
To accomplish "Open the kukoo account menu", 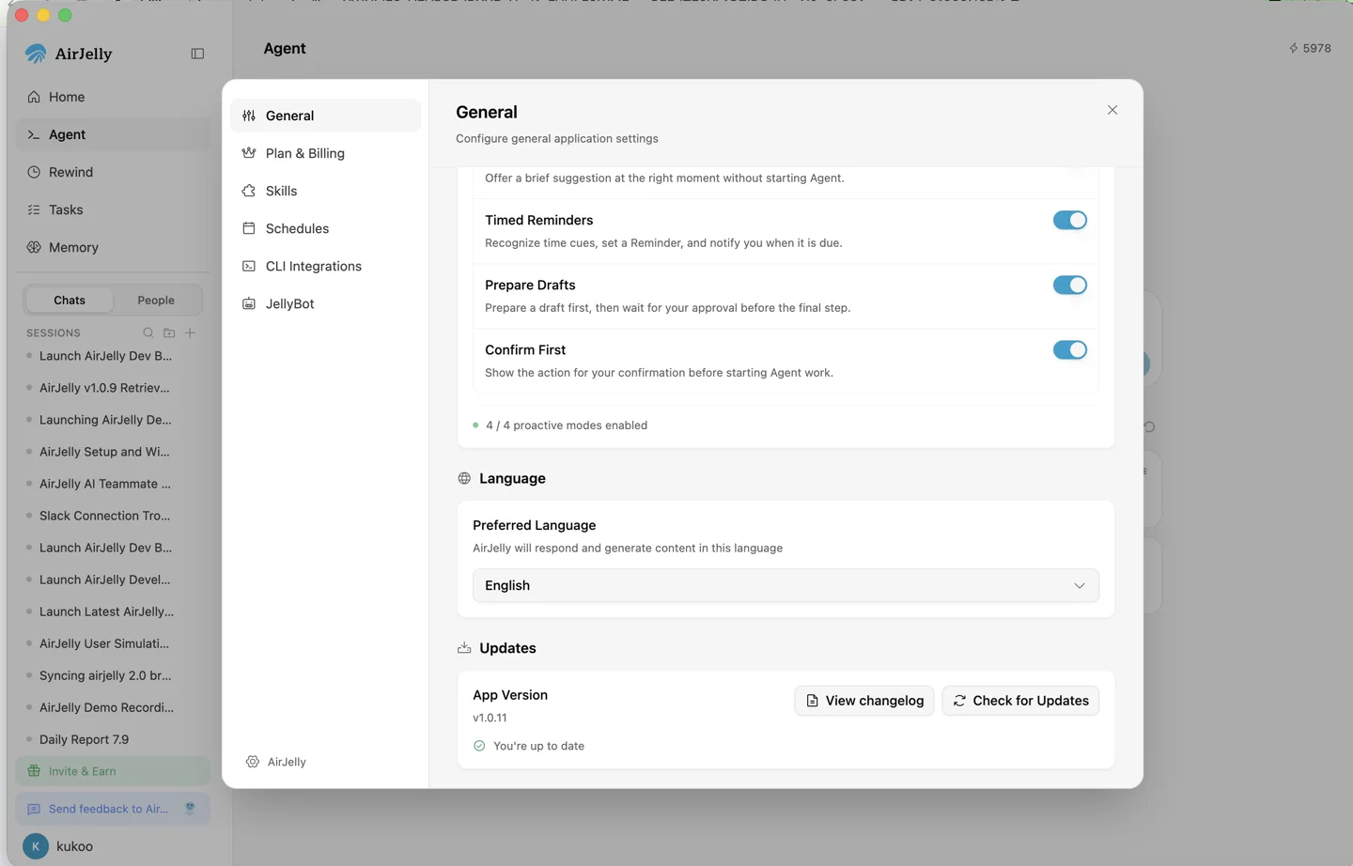I will tap(113, 846).
